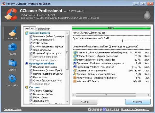Open the Очистка (Cleaner) section in sidebar
This screenshot has height=113, width=155.
point(12,34)
